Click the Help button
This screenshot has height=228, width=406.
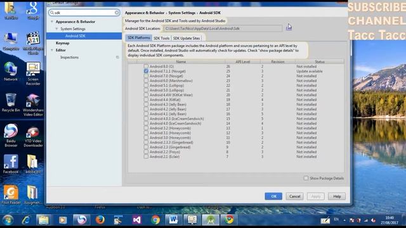[337, 196]
